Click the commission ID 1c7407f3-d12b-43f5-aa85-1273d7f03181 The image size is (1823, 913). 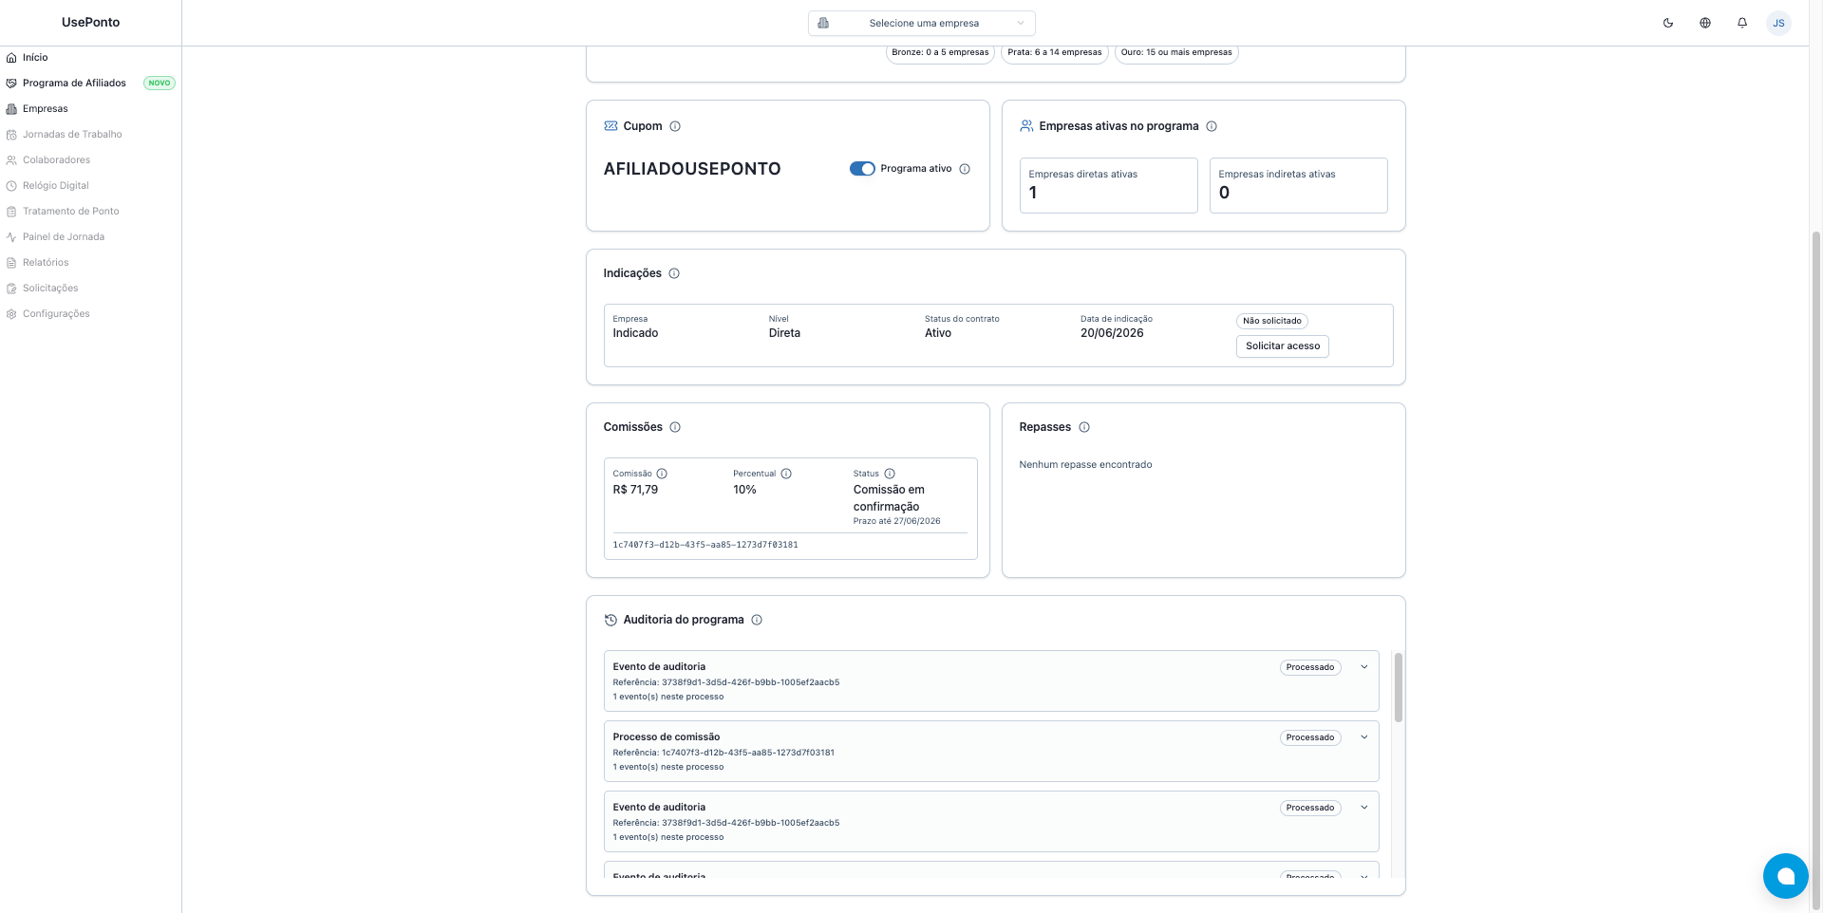click(705, 545)
